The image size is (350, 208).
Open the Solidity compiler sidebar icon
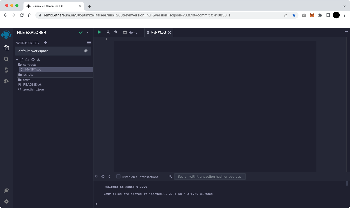(x=6, y=70)
